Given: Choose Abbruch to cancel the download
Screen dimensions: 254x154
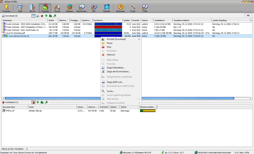Looking at the screenshot, I should pyautogui.click(x=111, y=54).
